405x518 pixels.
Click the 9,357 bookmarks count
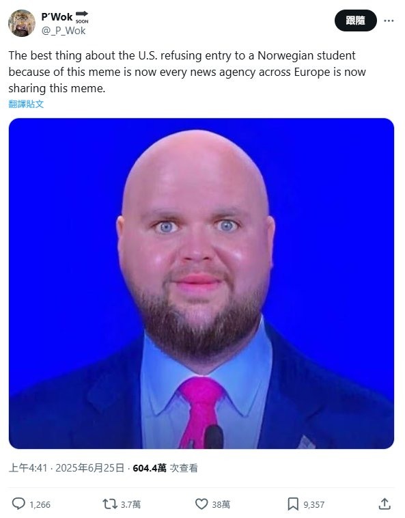(314, 505)
